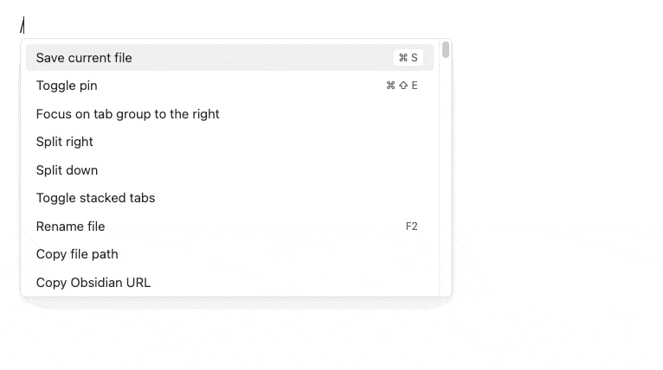The height and width of the screenshot is (370, 663).
Task: Click the F2 hotkey label for Rename file
Action: click(411, 226)
